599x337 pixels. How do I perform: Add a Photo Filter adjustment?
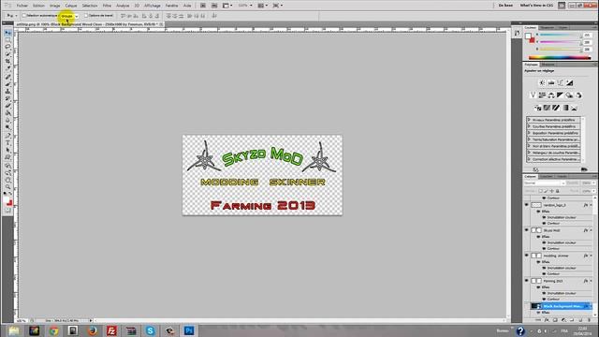[x=569, y=95]
